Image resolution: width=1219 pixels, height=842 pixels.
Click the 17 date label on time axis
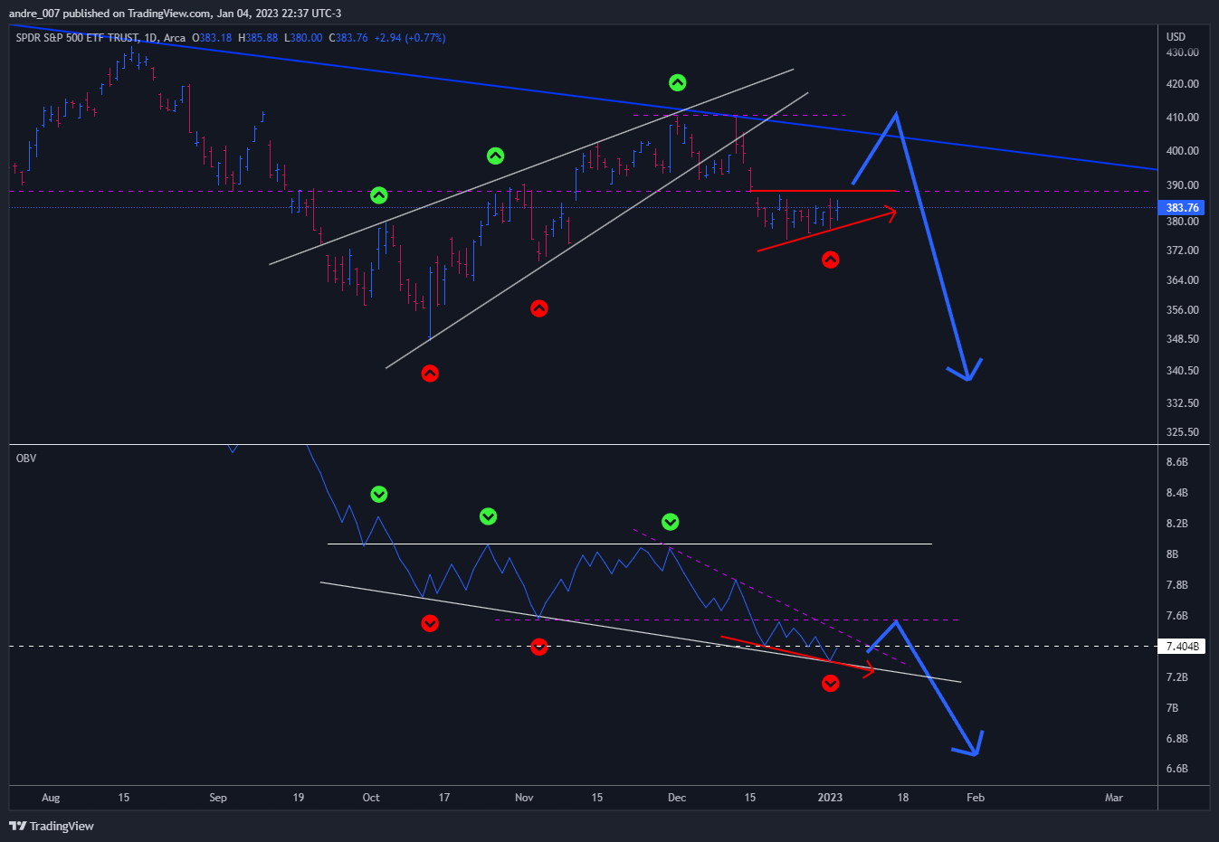[444, 798]
